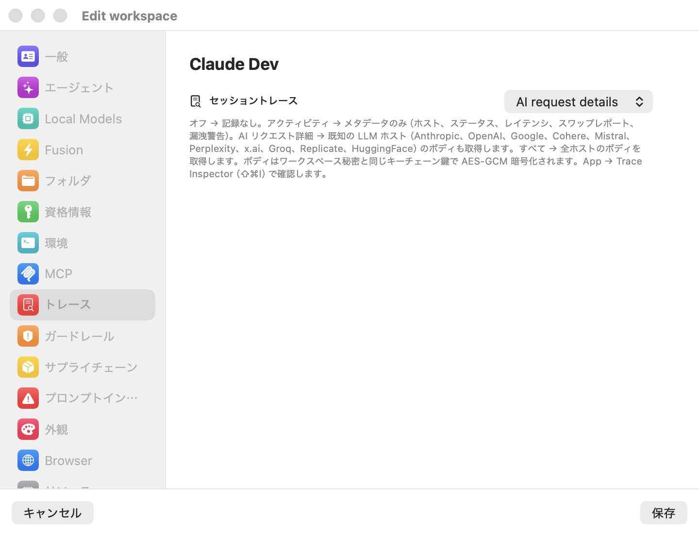699x536 pixels.
Task: Select トレース sidebar item
Action: [83, 305]
